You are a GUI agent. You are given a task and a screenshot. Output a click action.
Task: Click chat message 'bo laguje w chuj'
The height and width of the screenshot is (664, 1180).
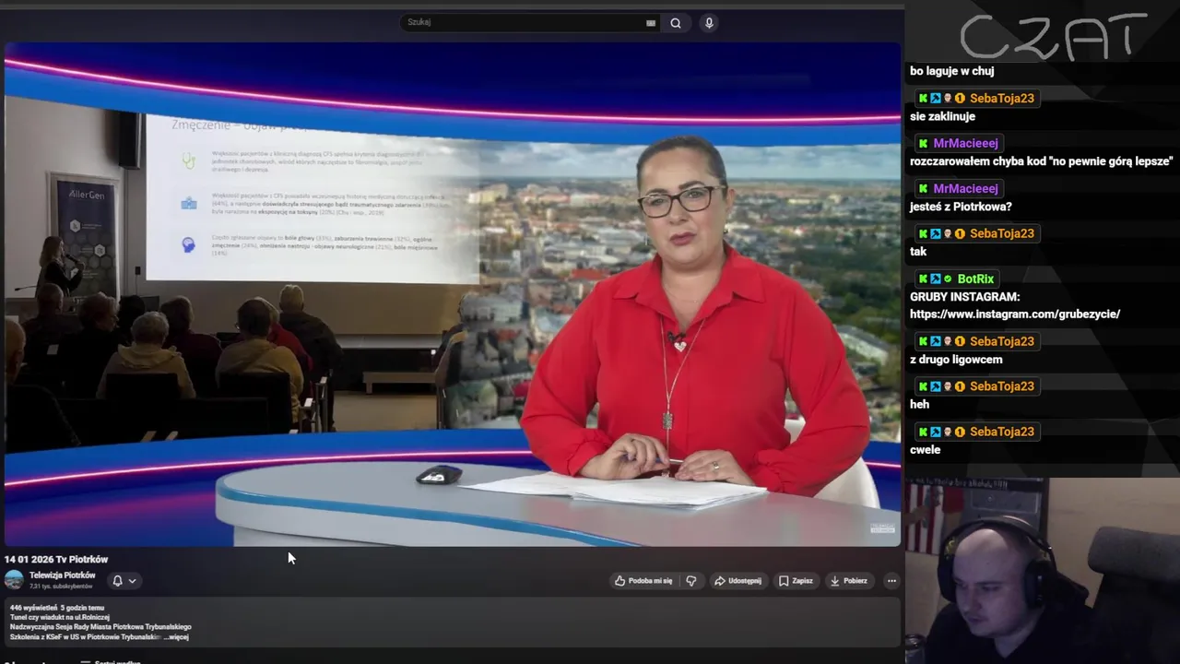[952, 71]
